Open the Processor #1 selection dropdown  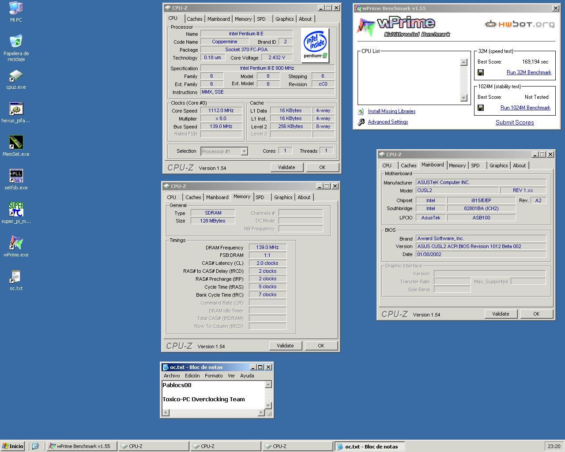(244, 151)
